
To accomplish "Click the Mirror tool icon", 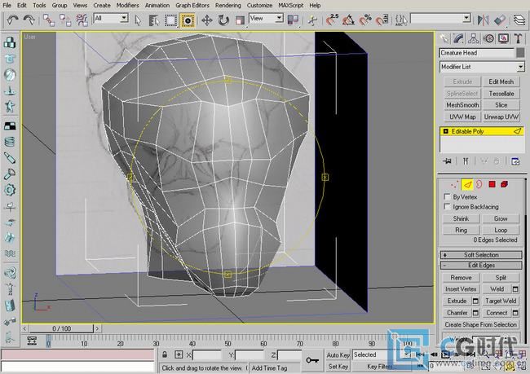I will click(483, 20).
